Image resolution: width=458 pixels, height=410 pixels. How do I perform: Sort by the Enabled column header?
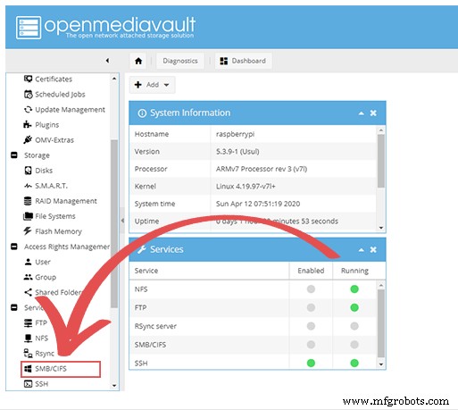tap(311, 271)
